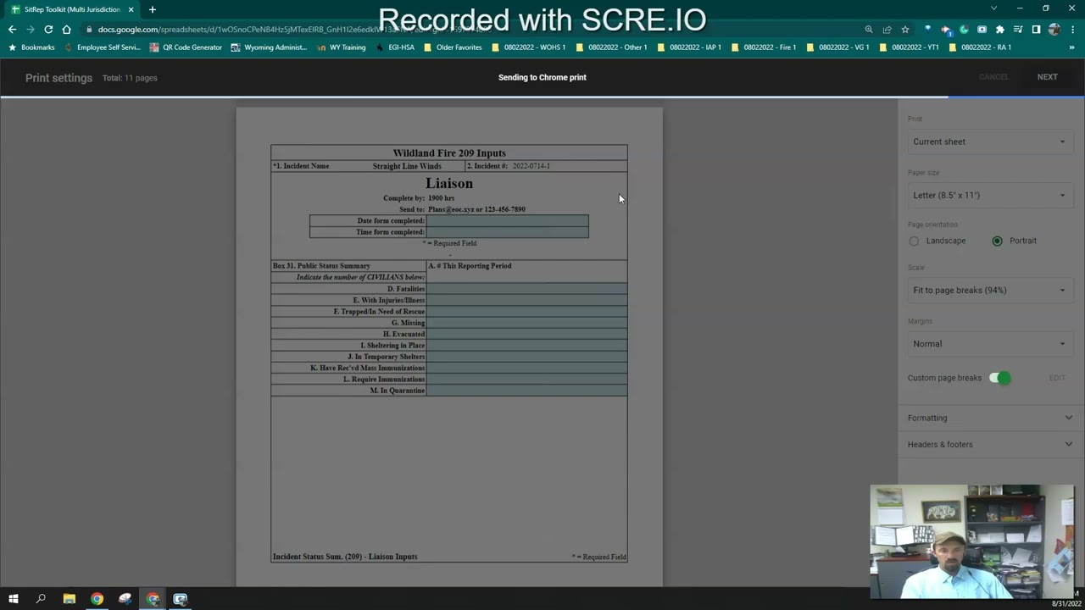Click the taskbar date display
1085x610 pixels.
click(1066, 603)
